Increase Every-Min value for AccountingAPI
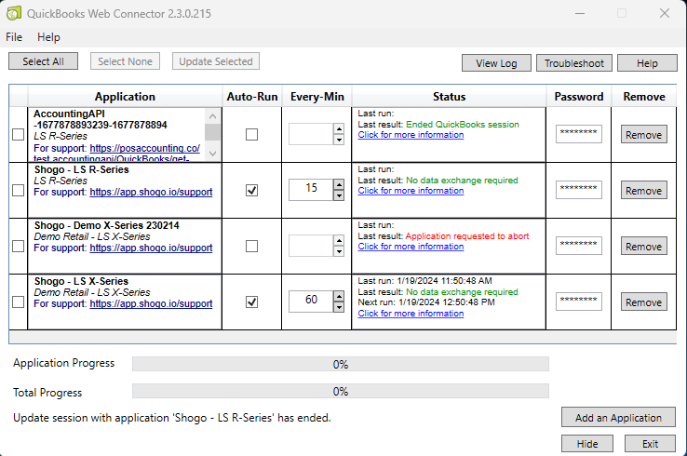Viewport: 687px width, 456px height. pos(339,128)
